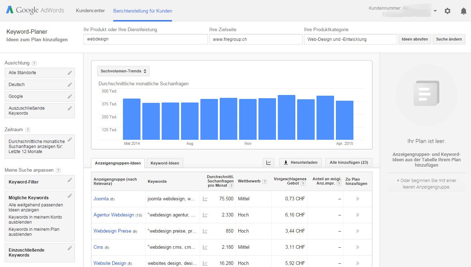The width and height of the screenshot is (471, 267).
Task: Add Webdesign Preise group to plan arrow
Action: pyautogui.click(x=357, y=231)
